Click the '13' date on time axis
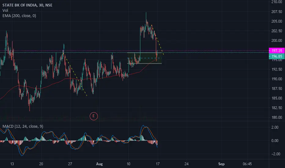Image resolution: width=285 pixels, height=168 pixels. point(12,164)
